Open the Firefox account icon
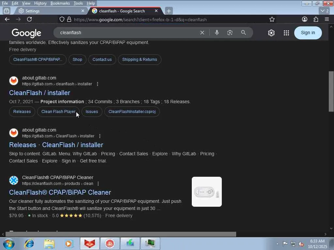The image size is (334, 250). (x=305, y=19)
